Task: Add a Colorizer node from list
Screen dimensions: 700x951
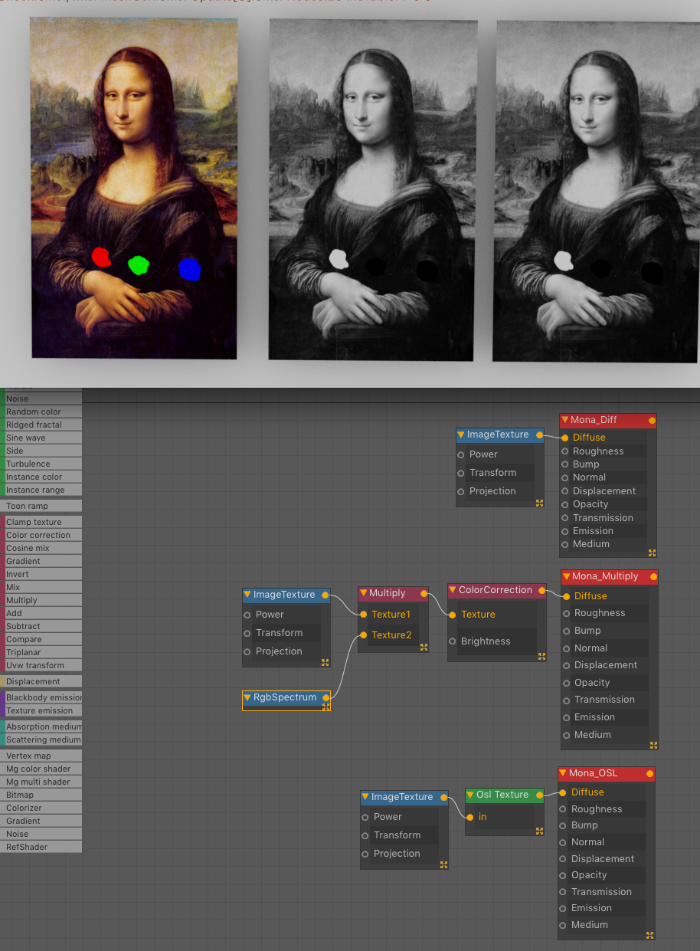Action: [41, 808]
